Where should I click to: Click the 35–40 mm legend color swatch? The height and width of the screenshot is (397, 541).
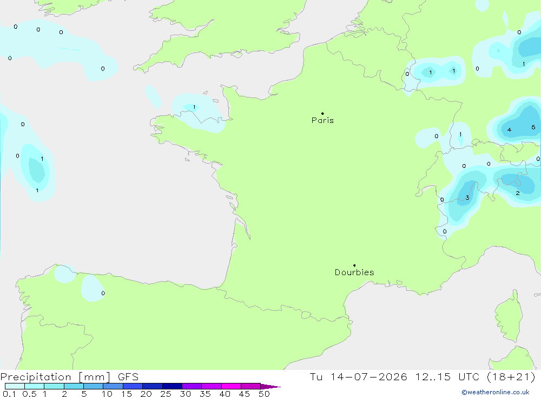[212, 386]
